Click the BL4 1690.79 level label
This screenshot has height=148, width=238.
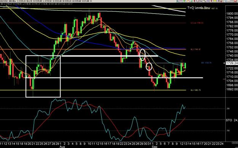(x=196, y=90)
